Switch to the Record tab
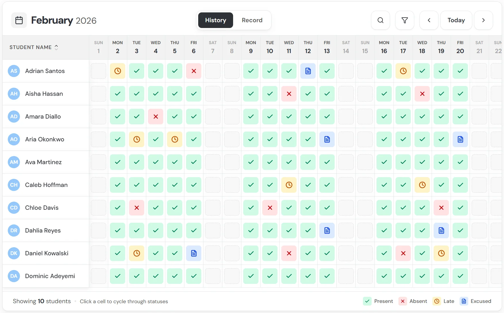504x313 pixels. pos(252,20)
